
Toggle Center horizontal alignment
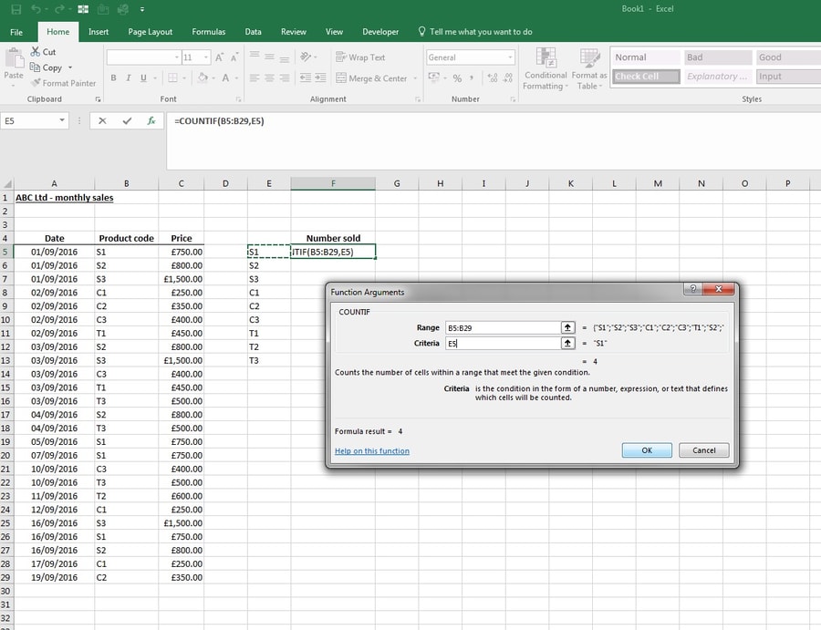coord(269,78)
